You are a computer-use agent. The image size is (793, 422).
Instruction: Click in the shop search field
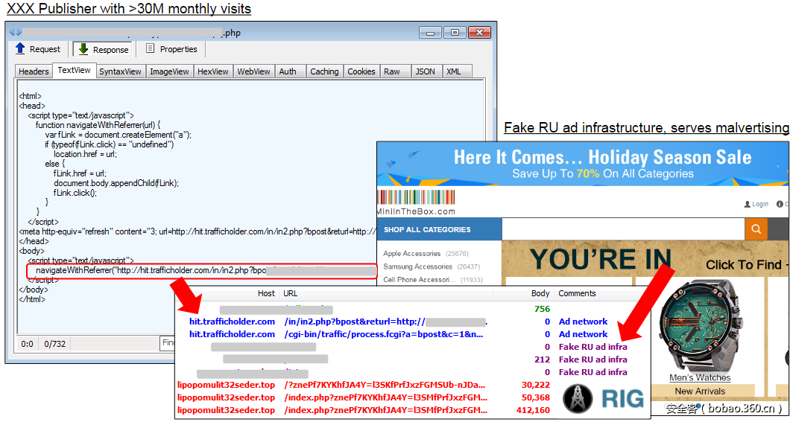(623, 228)
